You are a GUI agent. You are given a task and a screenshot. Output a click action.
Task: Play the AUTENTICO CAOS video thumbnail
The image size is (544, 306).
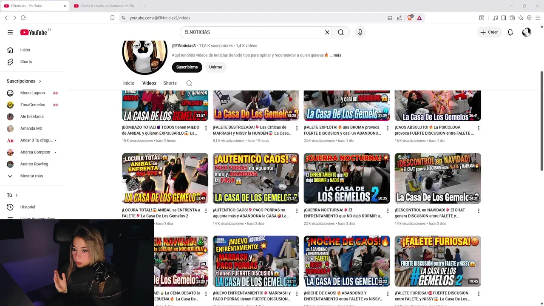[x=256, y=178]
